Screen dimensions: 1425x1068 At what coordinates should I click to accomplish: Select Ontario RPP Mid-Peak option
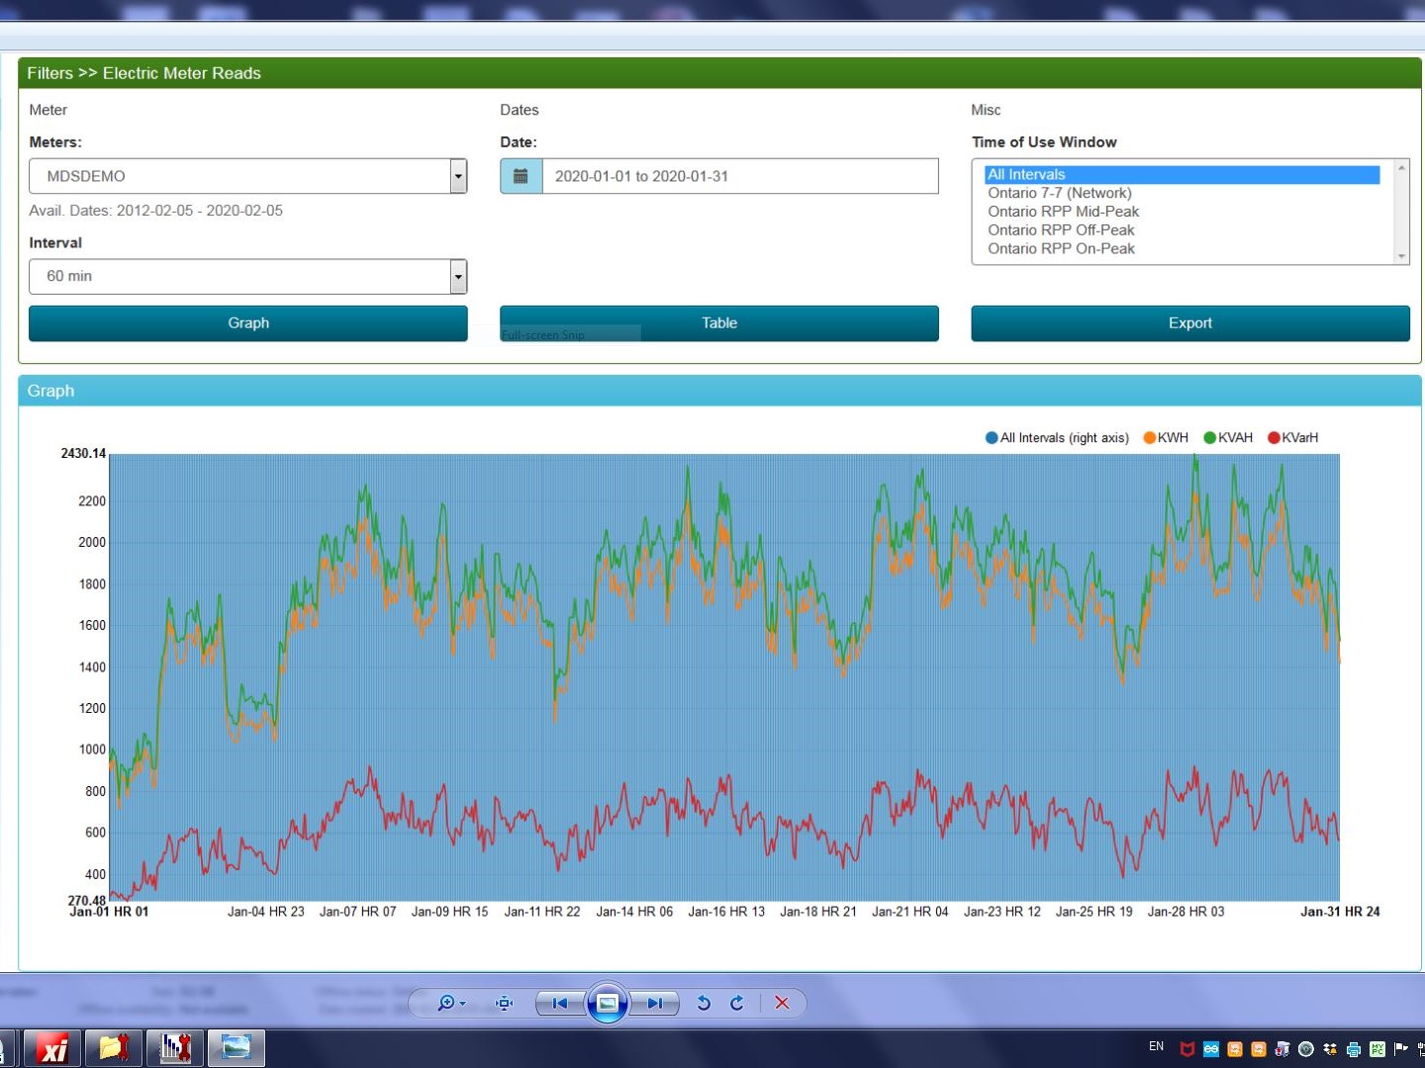(x=1183, y=212)
